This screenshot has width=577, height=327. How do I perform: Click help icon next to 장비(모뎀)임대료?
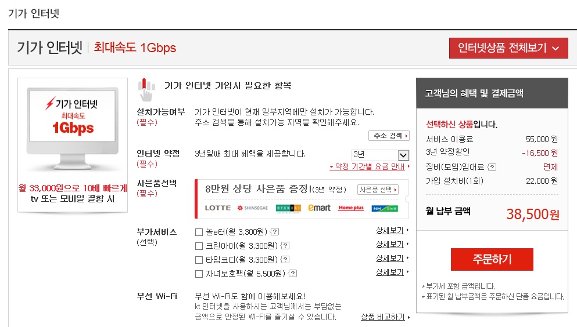pos(492,167)
